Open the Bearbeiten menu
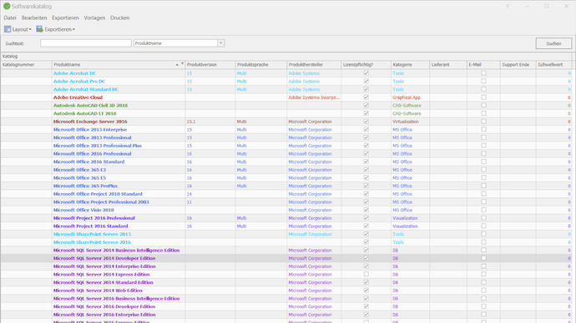Screen dimensions: 576x323 point(34,17)
